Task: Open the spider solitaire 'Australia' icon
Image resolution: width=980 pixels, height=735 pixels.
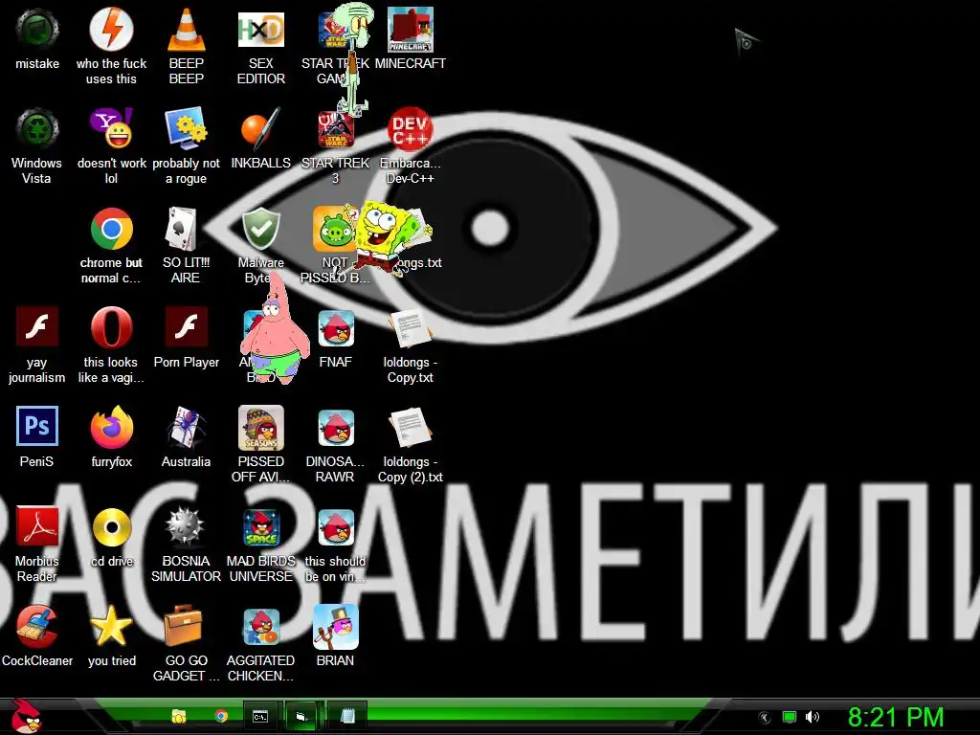Action: point(187,428)
